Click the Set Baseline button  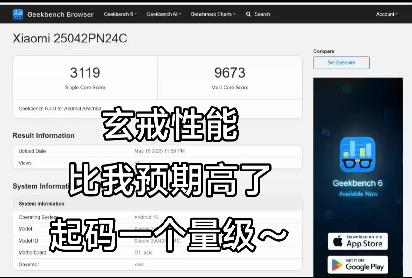click(341, 63)
